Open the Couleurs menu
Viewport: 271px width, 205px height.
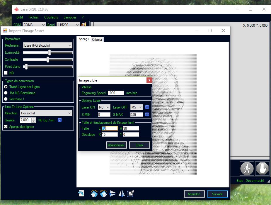[x=51, y=17]
